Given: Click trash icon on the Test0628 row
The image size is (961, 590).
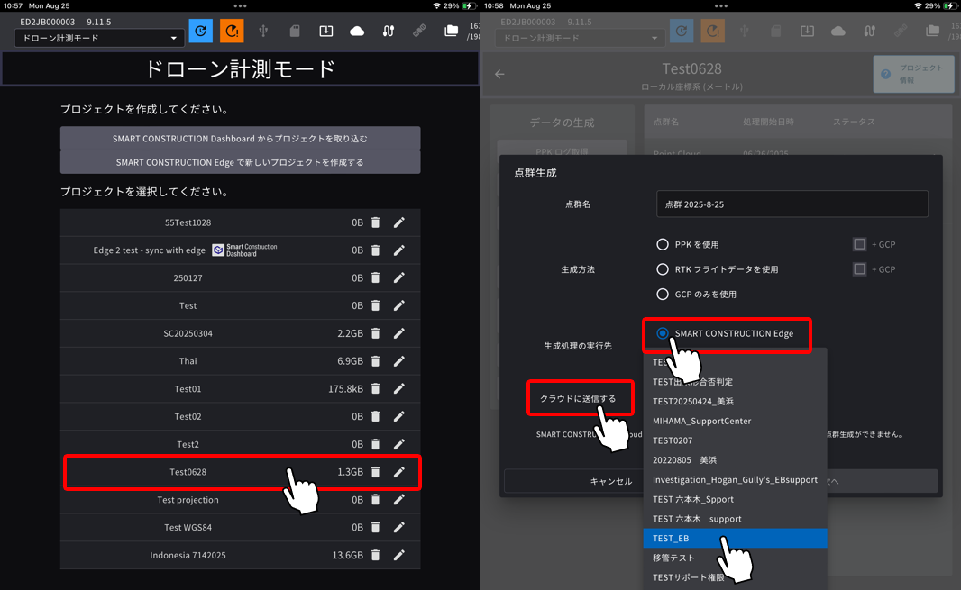Looking at the screenshot, I should pos(376,472).
